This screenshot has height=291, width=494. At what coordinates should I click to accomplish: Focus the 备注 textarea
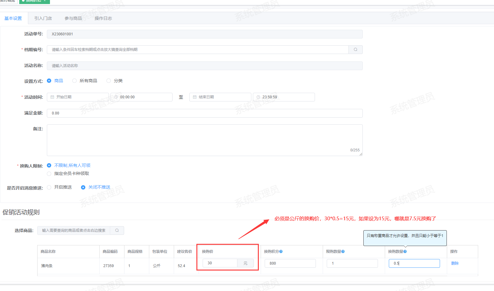[x=205, y=140]
